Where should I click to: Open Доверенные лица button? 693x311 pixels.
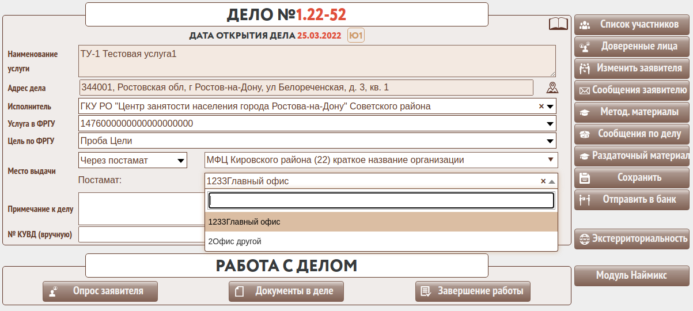[x=631, y=47]
